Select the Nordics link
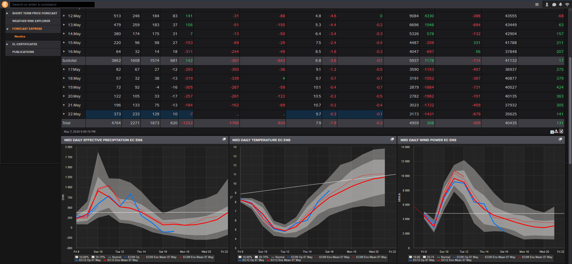 click(20, 37)
